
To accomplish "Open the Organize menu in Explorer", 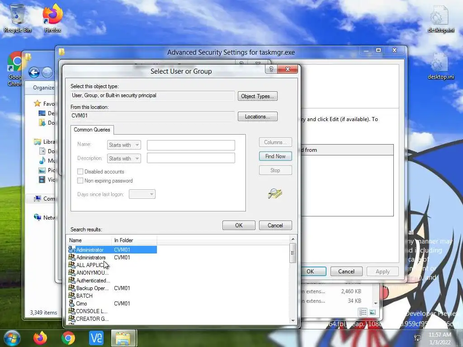I will tap(43, 88).
